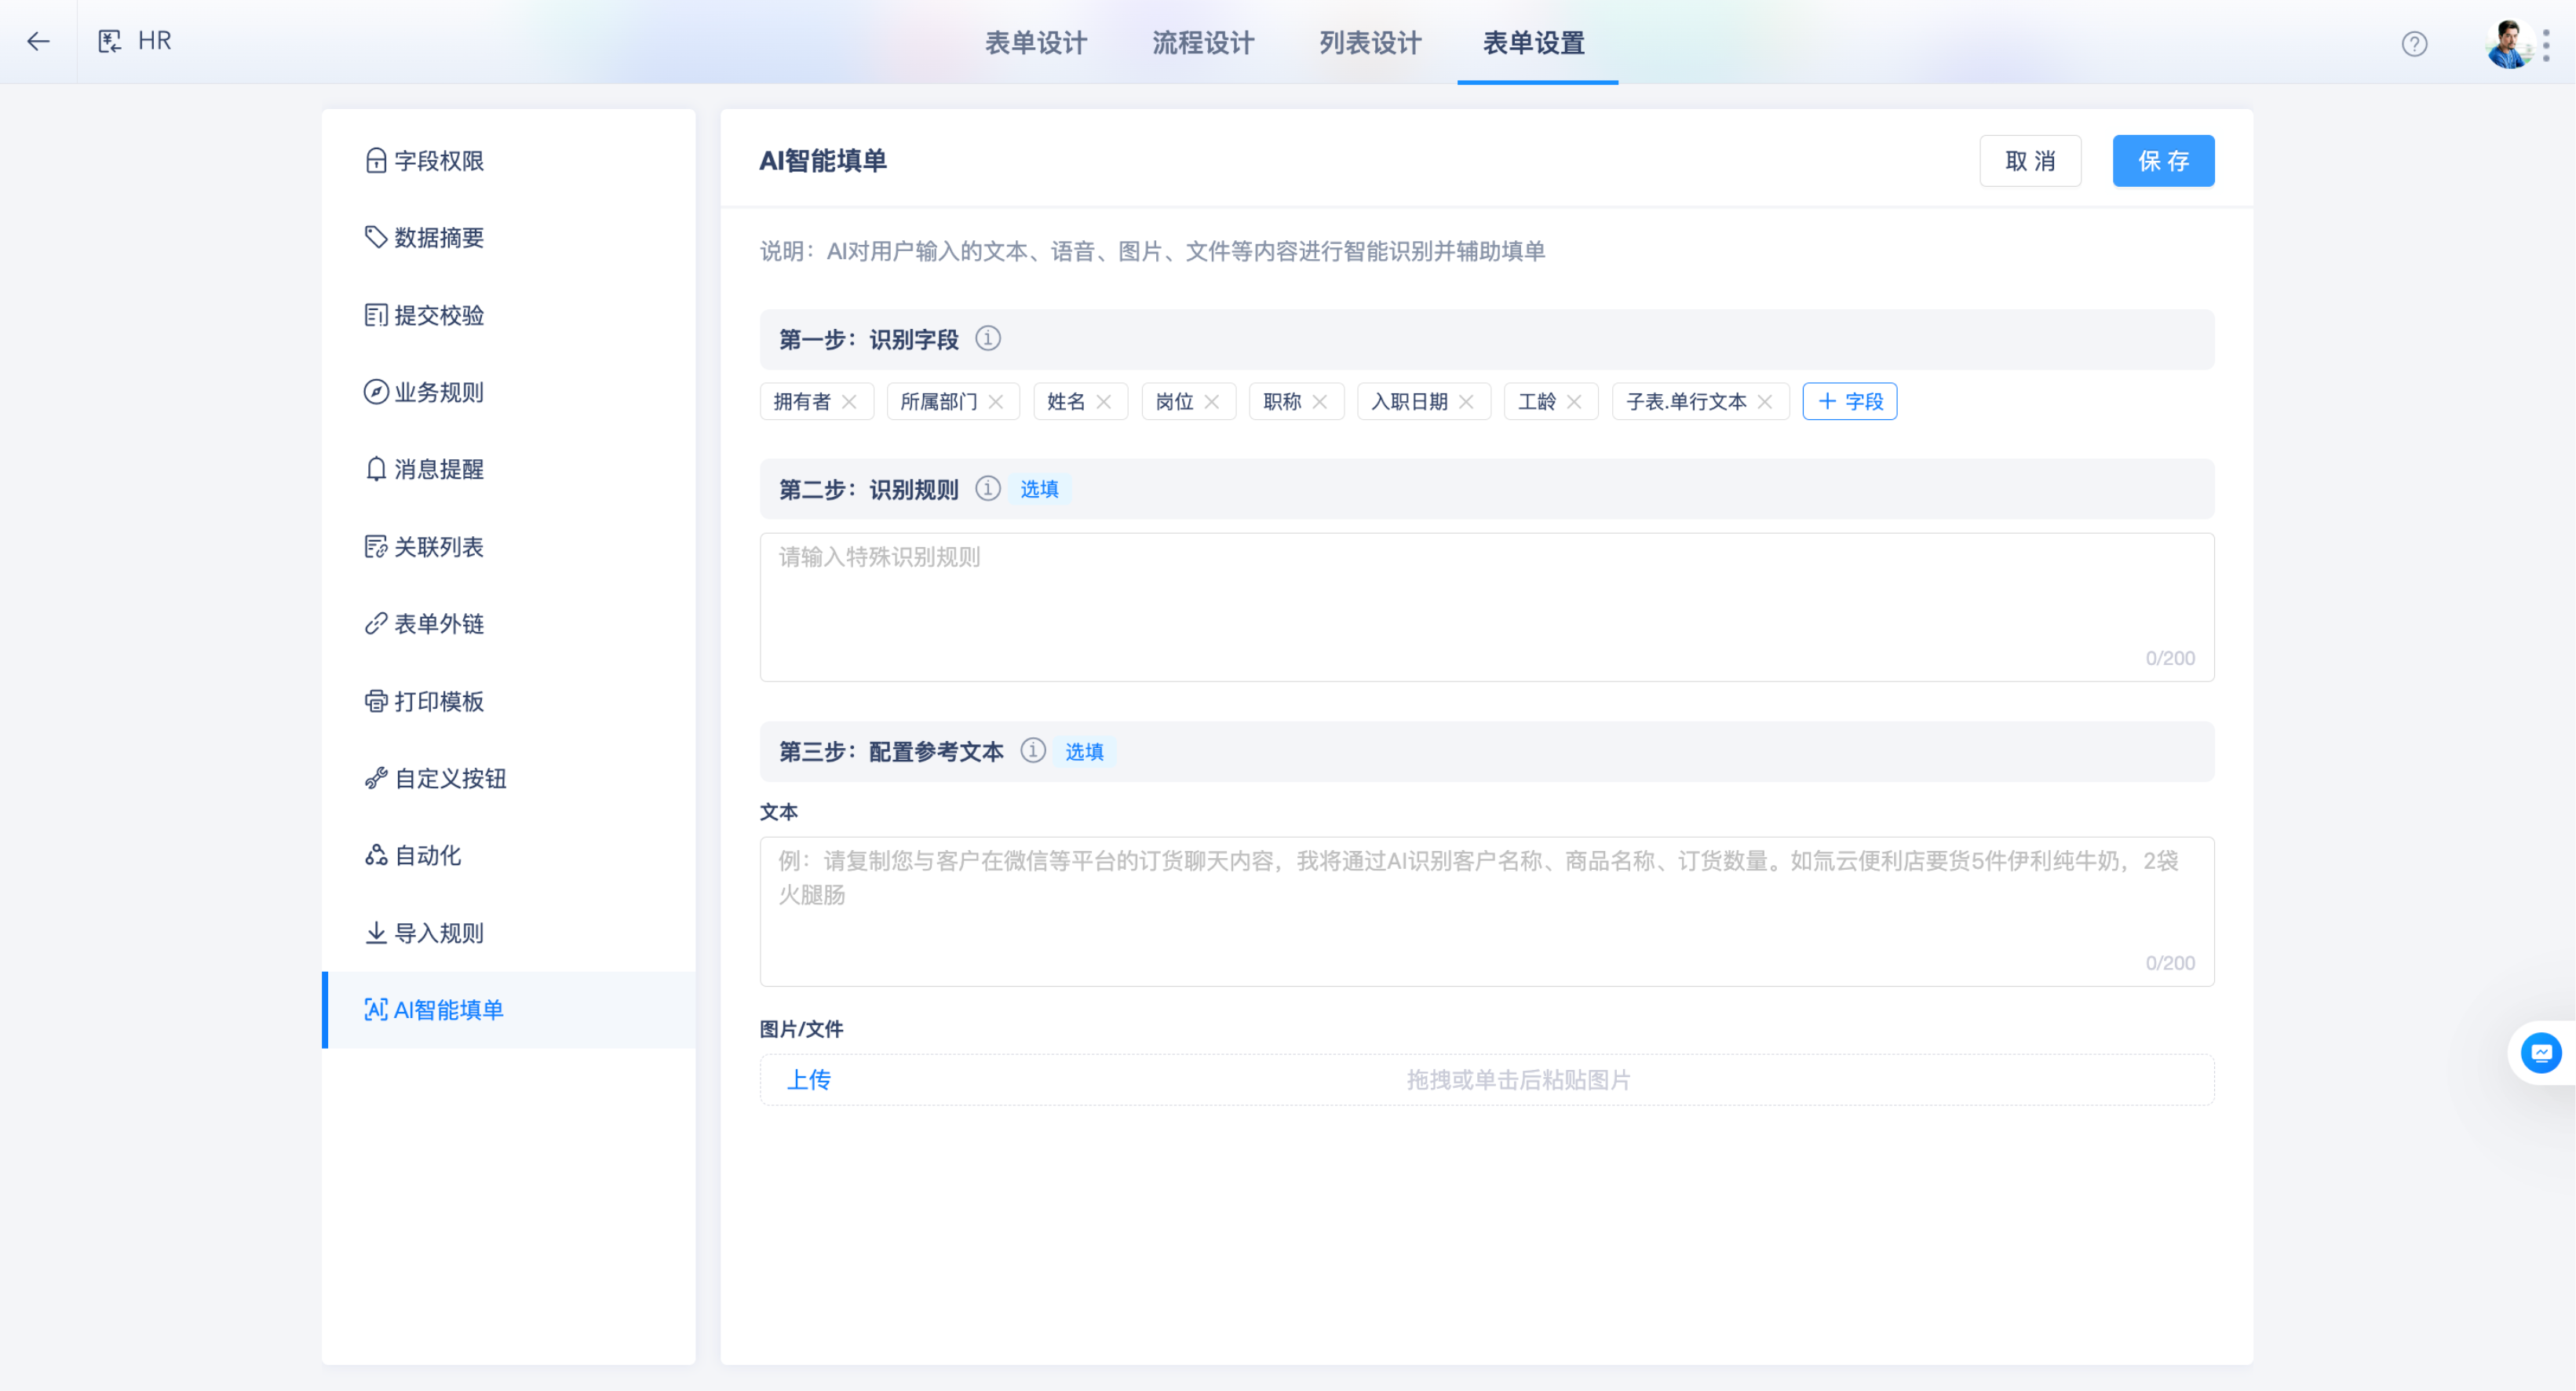Image resolution: width=2576 pixels, height=1391 pixels.
Task: Add a new 字段 to recognition list
Action: [x=1849, y=402]
